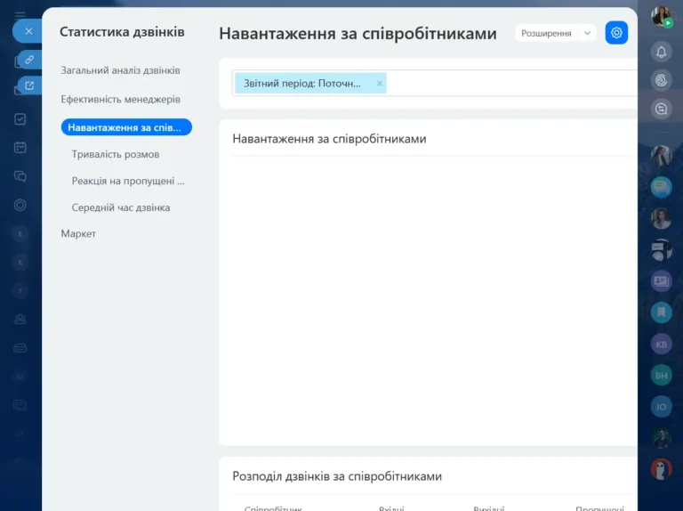Image resolution: width=683 pixels, height=511 pixels.
Task: Close the call statistics slider panel
Action: point(28,31)
